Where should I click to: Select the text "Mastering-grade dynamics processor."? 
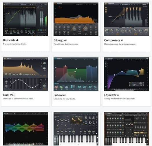pyautogui.click(x=120, y=44)
